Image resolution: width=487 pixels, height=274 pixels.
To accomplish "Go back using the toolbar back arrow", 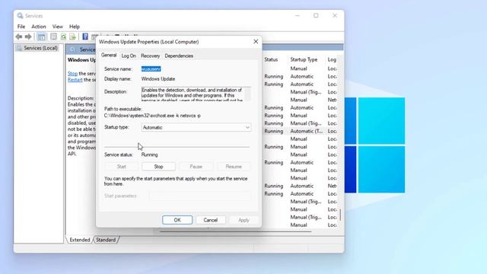I will pyautogui.click(x=19, y=37).
